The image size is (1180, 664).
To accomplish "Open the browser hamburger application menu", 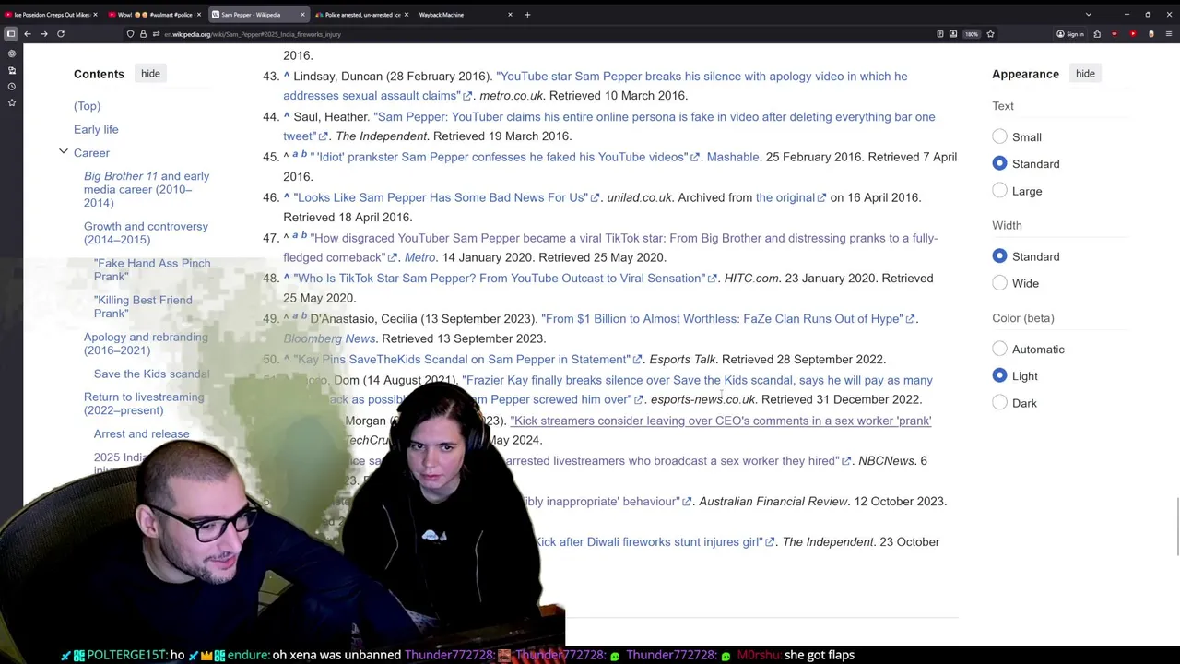I will tap(1167, 34).
